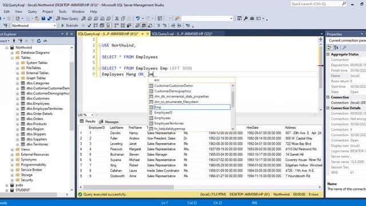The height and width of the screenshot is (206, 366).
Task: Click the New Query button
Action: point(67,18)
